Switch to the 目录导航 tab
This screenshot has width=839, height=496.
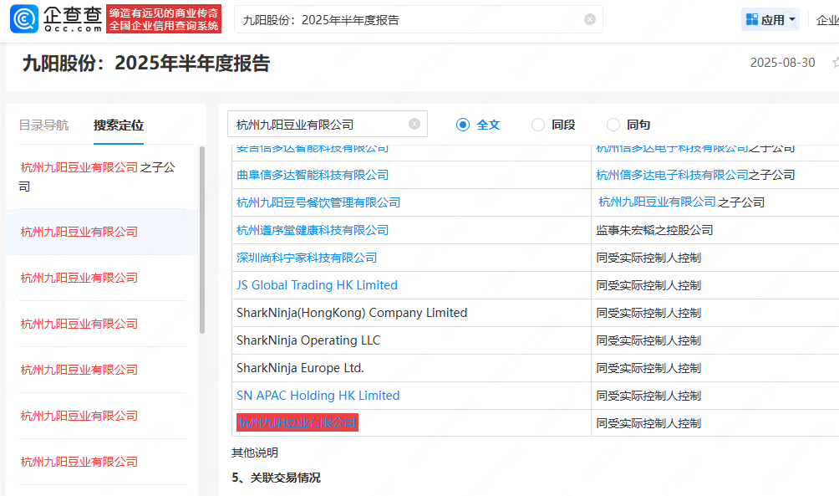[x=44, y=125]
